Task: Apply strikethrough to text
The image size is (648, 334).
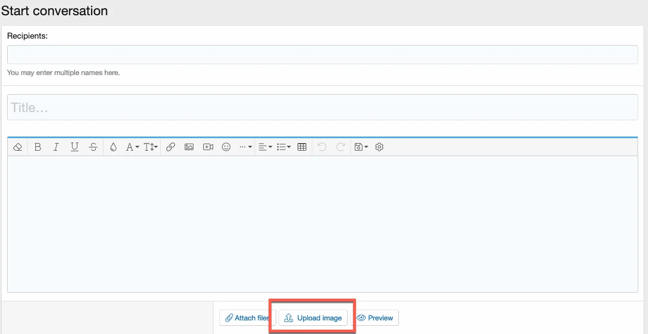Action: click(x=93, y=147)
